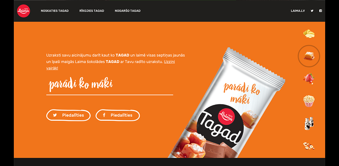This screenshot has height=166, width=339.
Task: Open Facebook icon in top bar
Action: point(321,11)
